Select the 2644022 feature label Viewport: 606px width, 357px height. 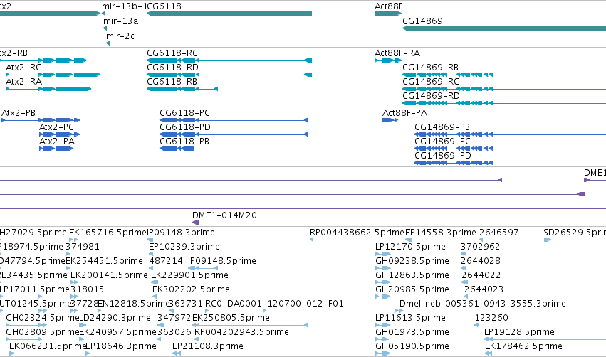[x=481, y=275]
